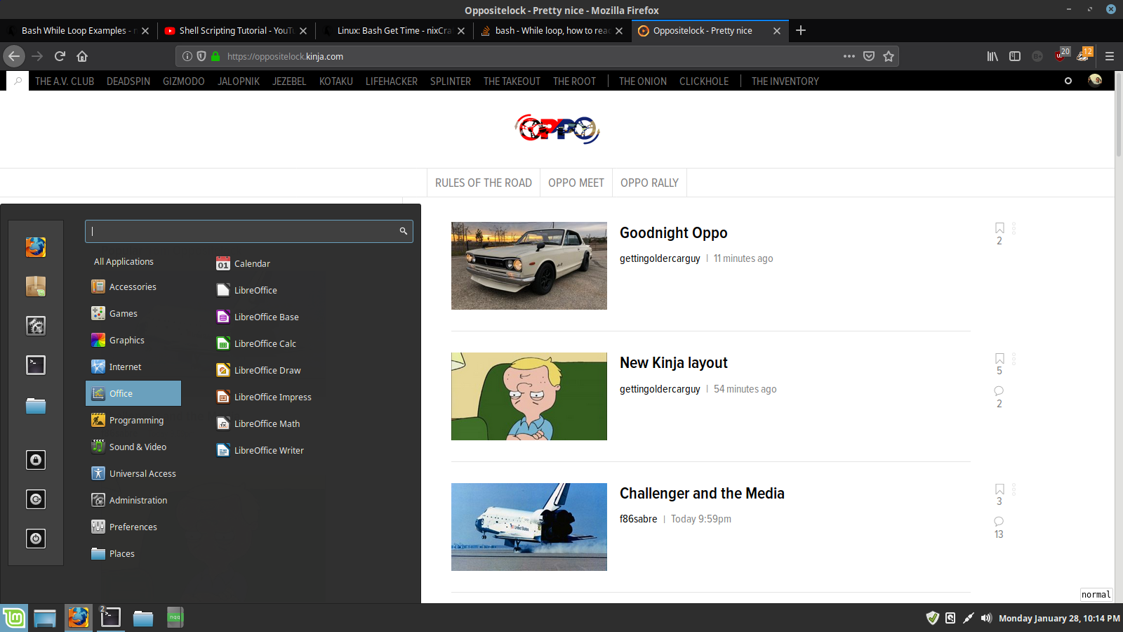
Task: Select the Universal Access category
Action: point(133,473)
